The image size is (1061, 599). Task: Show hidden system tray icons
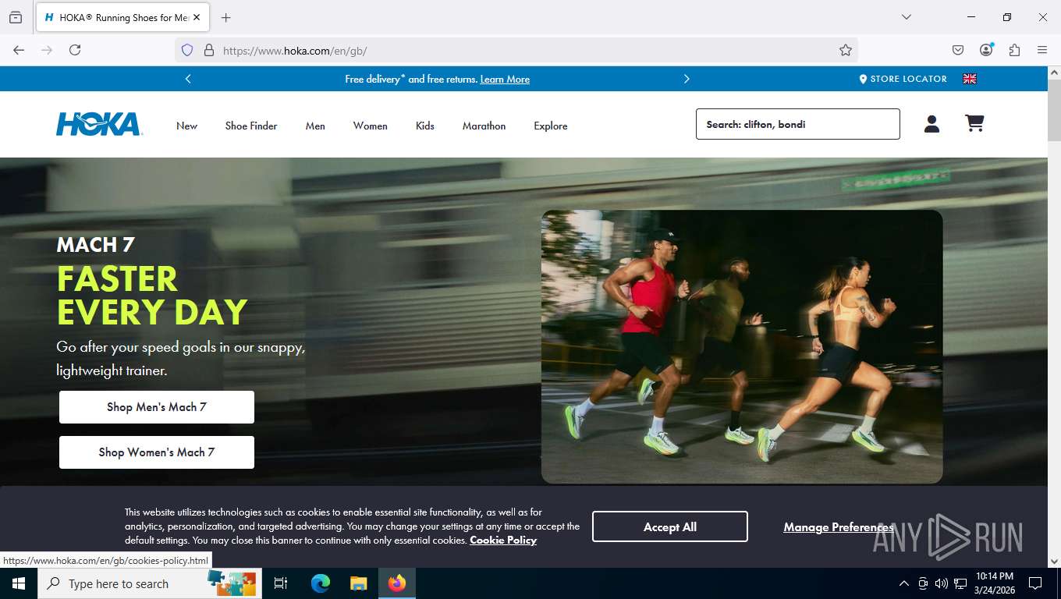(904, 583)
